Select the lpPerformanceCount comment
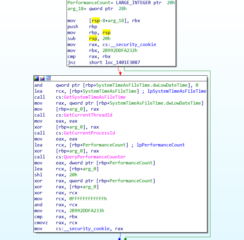244x240 pixels. click(x=161, y=145)
